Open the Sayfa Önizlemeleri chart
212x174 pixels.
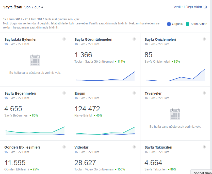(175, 75)
